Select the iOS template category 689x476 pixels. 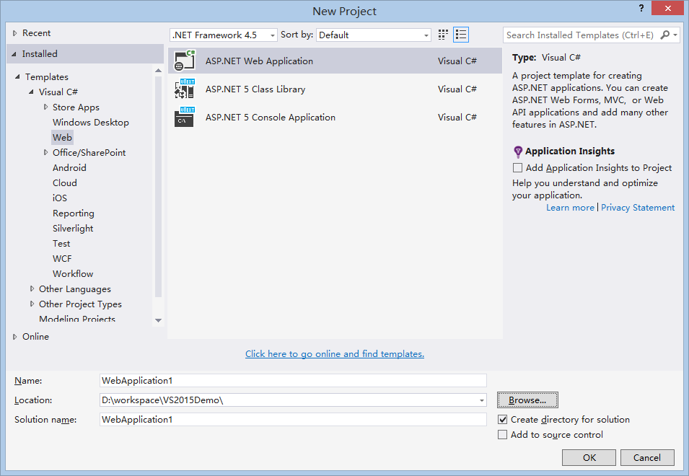(60, 198)
